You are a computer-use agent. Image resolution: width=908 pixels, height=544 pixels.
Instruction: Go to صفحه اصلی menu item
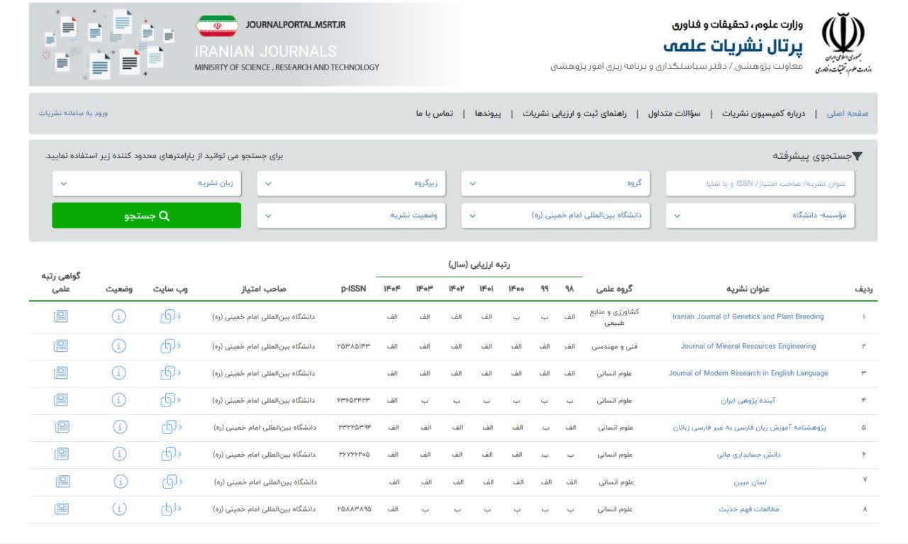point(847,113)
